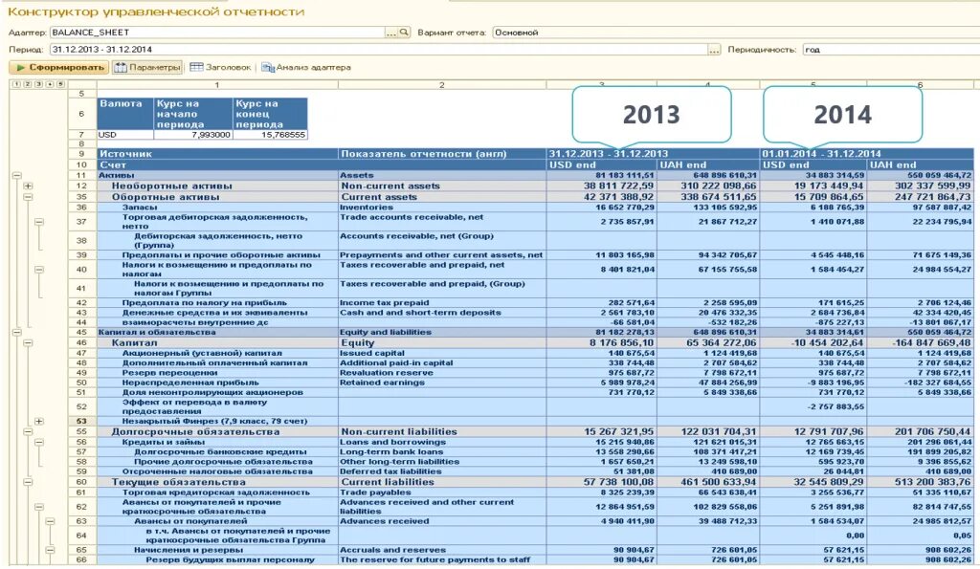Show grouping level 1
This screenshot has width=980, height=569.
click(x=17, y=84)
